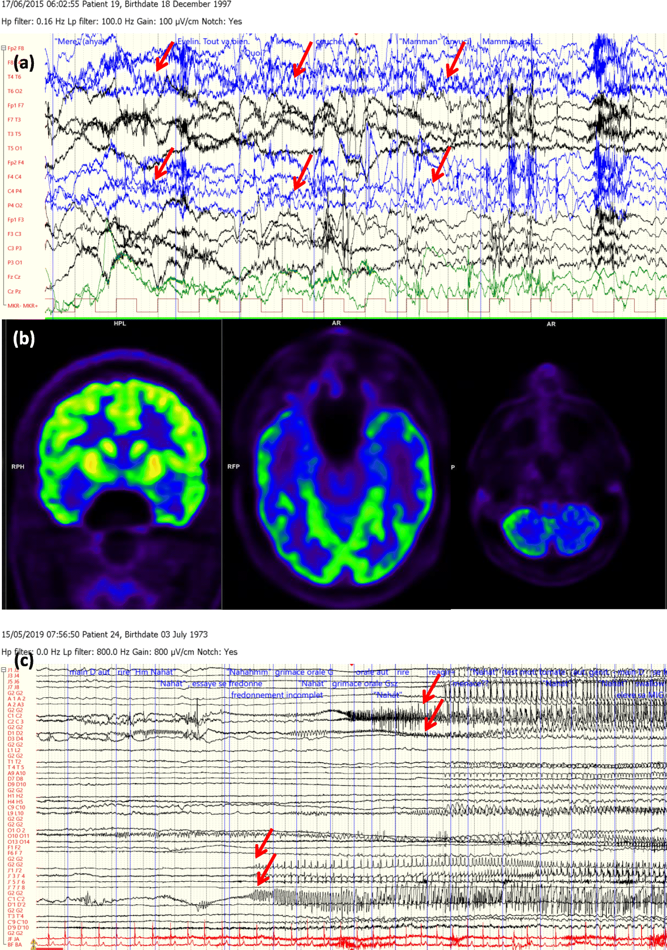
Task: Select the J3 J4 channel label
Action: (x=13, y=676)
